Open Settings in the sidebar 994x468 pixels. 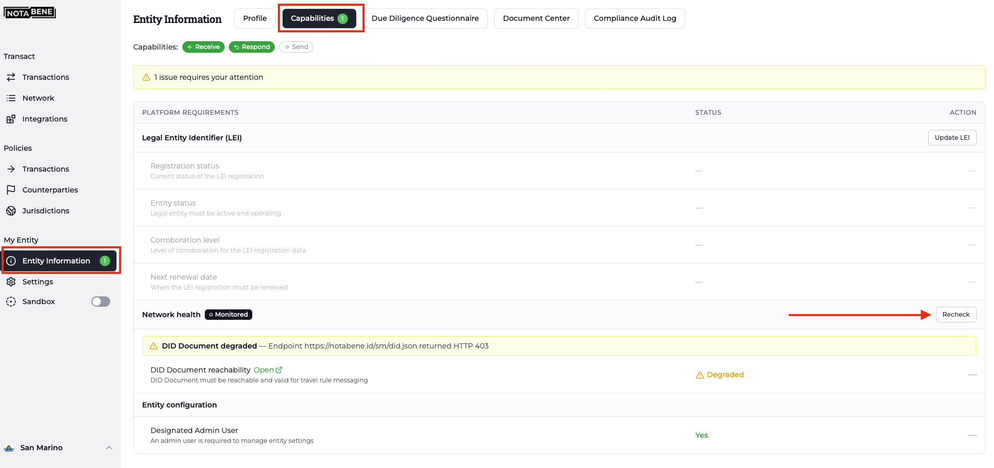click(x=59, y=282)
